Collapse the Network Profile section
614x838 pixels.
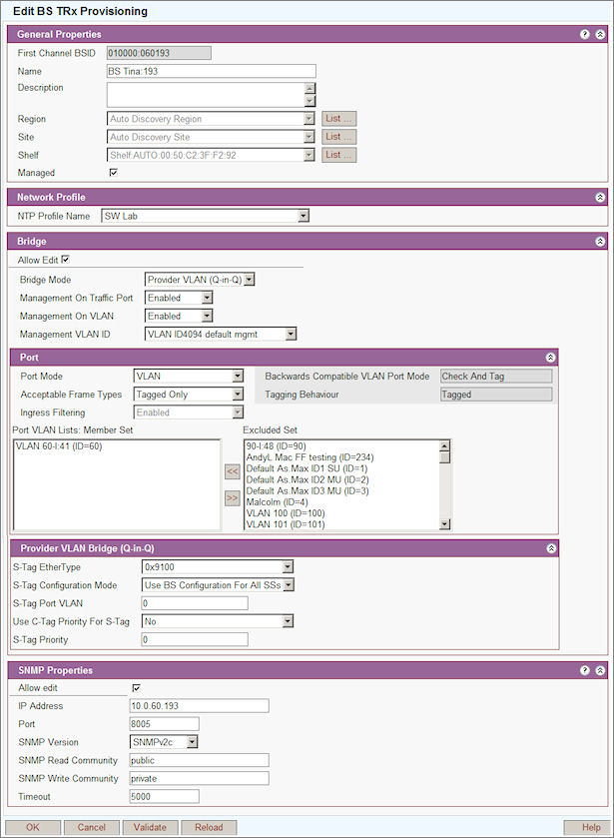pyautogui.click(x=600, y=198)
